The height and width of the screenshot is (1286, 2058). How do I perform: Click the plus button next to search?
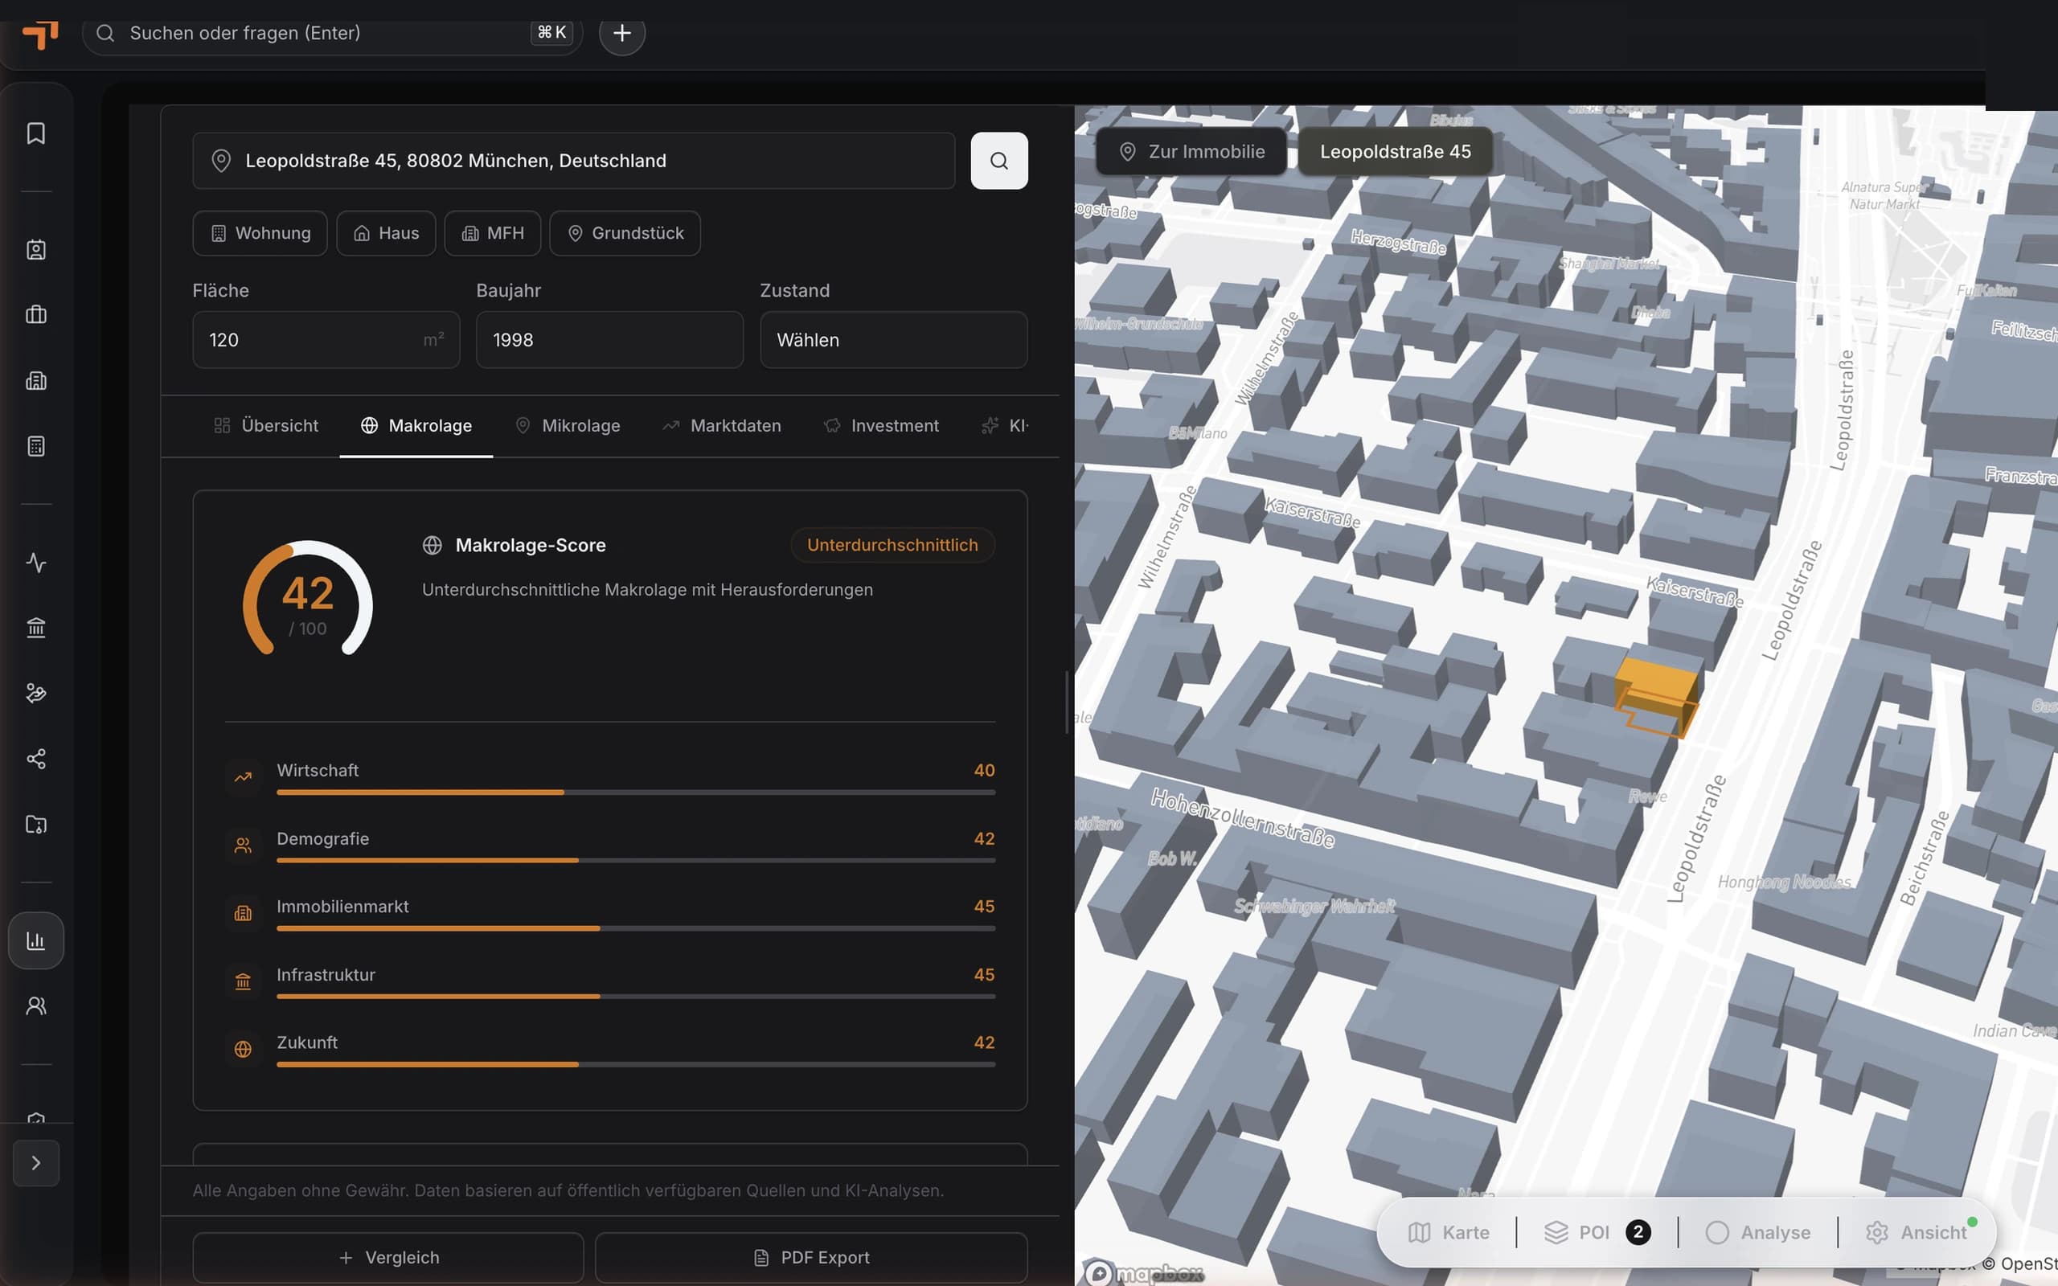pos(621,33)
